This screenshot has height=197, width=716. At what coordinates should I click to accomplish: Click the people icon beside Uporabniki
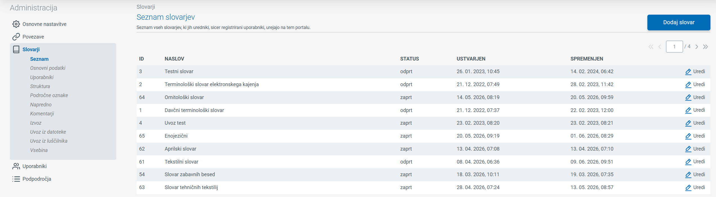pyautogui.click(x=16, y=166)
